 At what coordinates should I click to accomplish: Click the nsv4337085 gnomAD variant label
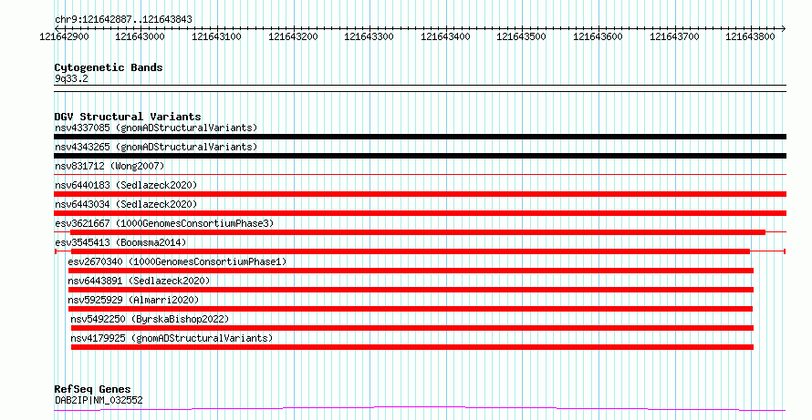click(x=156, y=128)
